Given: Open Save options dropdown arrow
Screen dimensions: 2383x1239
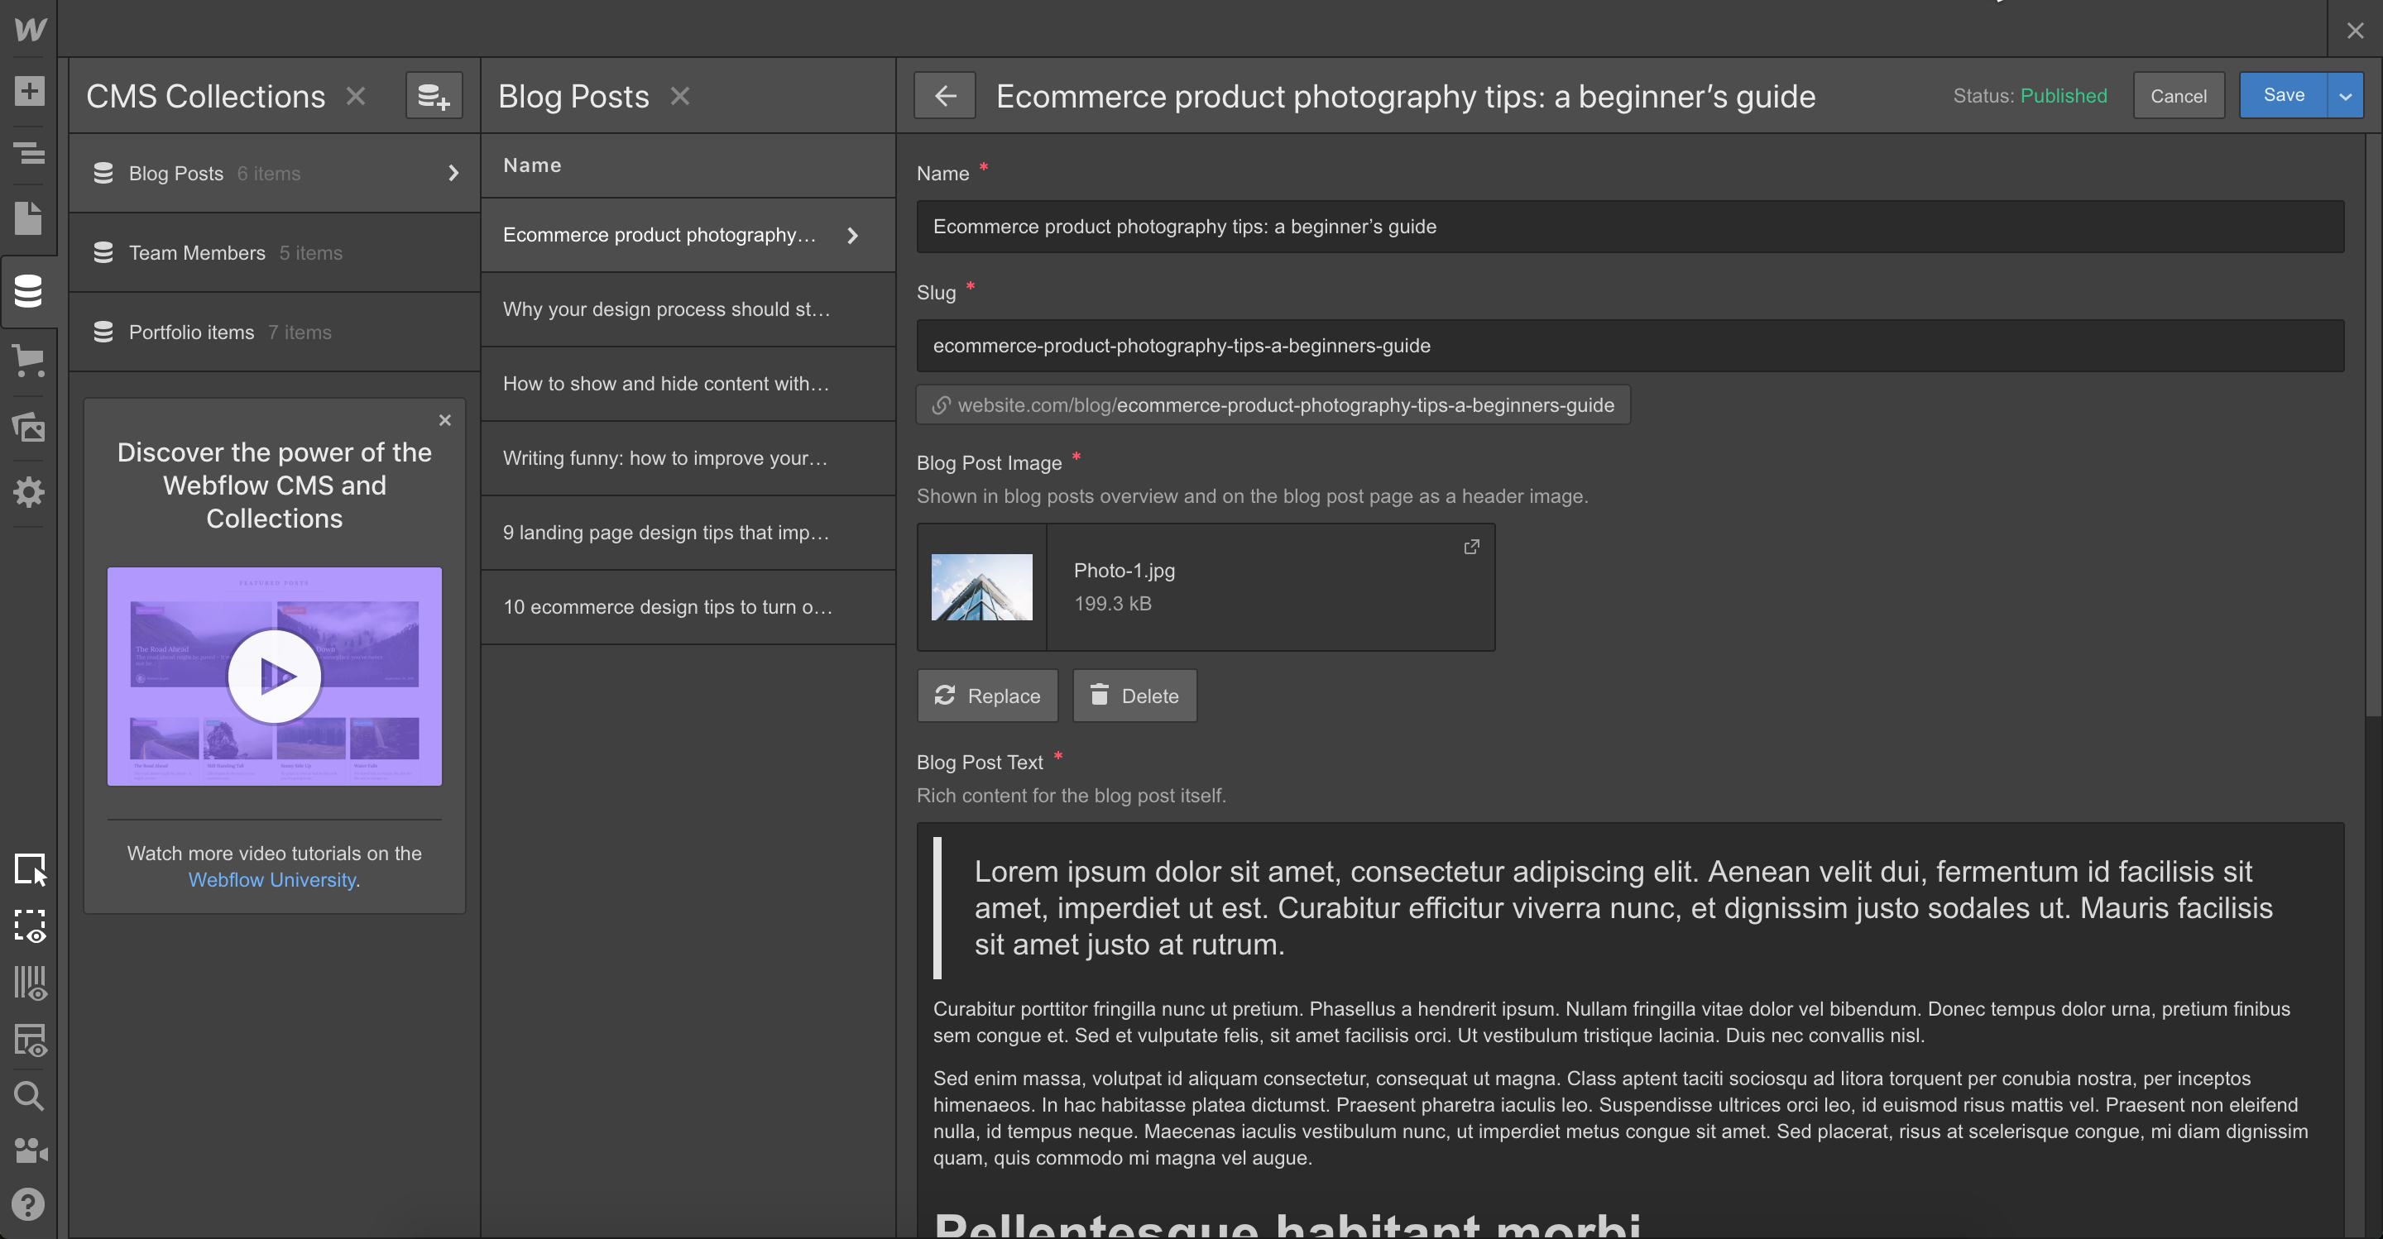Looking at the screenshot, I should point(2345,95).
